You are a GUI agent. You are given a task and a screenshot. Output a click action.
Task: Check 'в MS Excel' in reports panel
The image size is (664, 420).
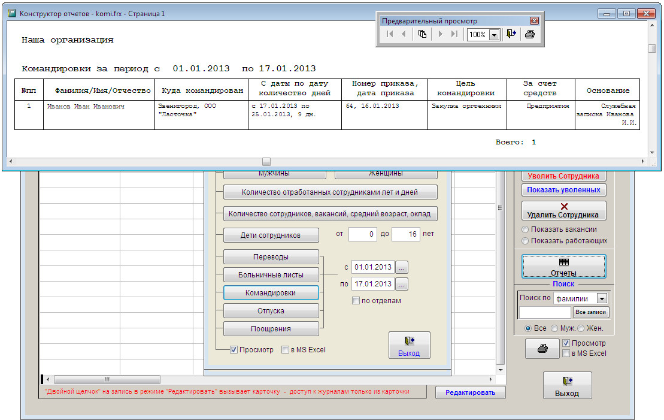click(286, 350)
